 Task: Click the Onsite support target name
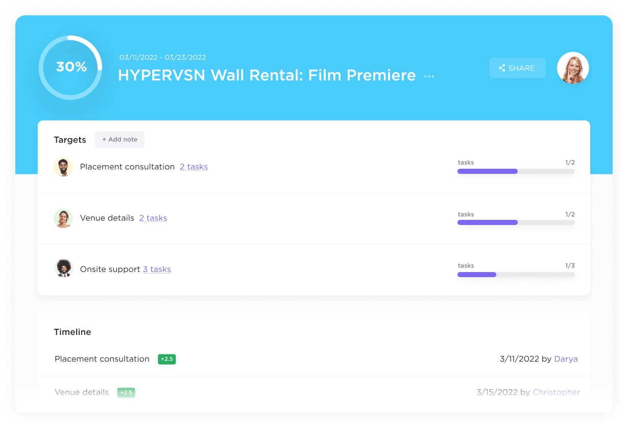pos(110,269)
